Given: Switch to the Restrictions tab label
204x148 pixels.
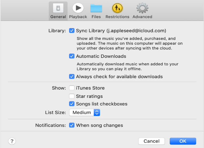Looking at the screenshot, I should [x=117, y=17].
